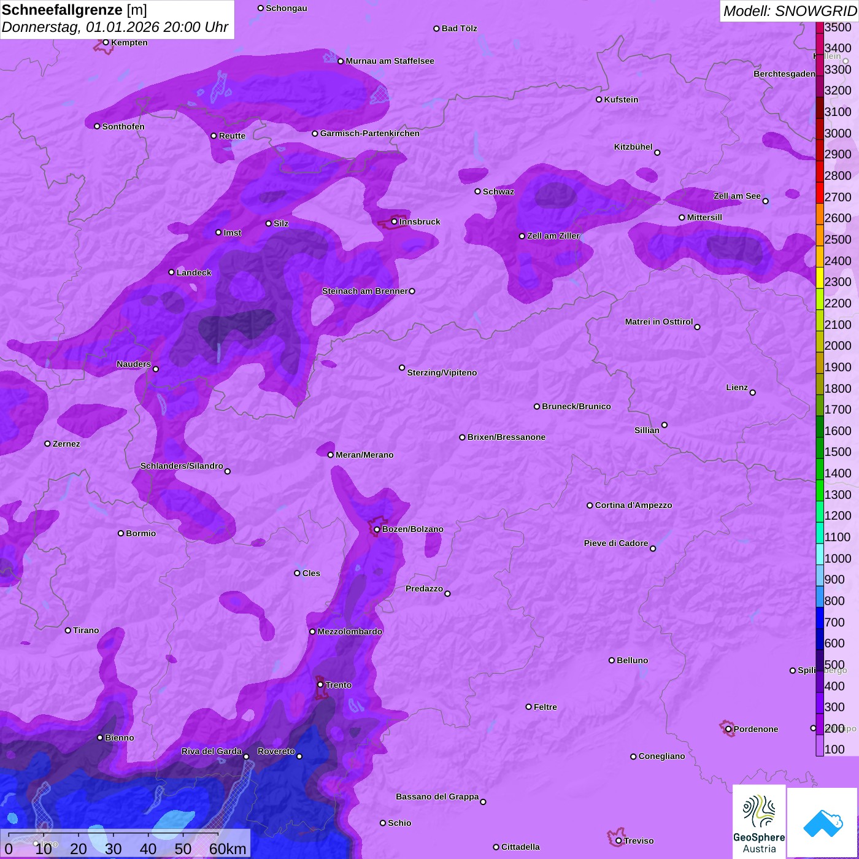Click the Trento city marker dot
This screenshot has height=859, width=859.
[320, 684]
